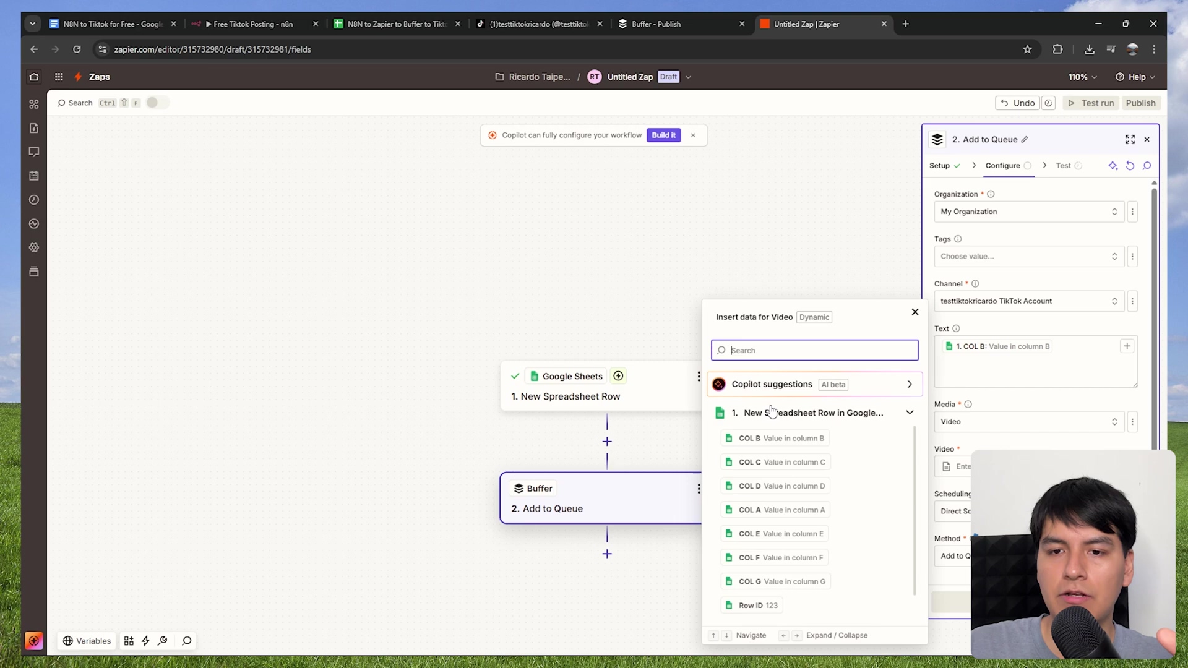
Task: Select Row ID 123 item
Action: tap(752, 605)
